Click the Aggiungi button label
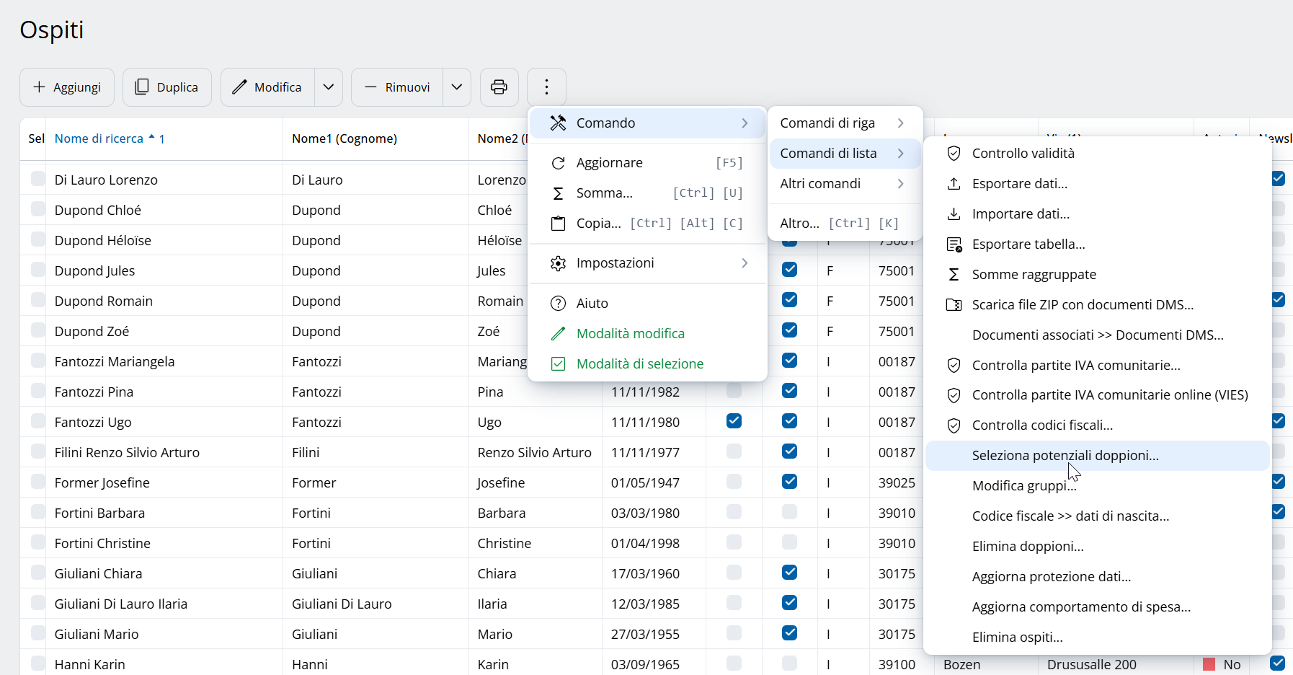This screenshot has height=675, width=1293. [x=77, y=87]
